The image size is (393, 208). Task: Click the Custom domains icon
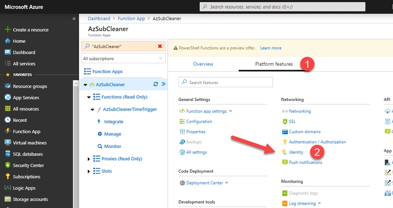point(284,131)
